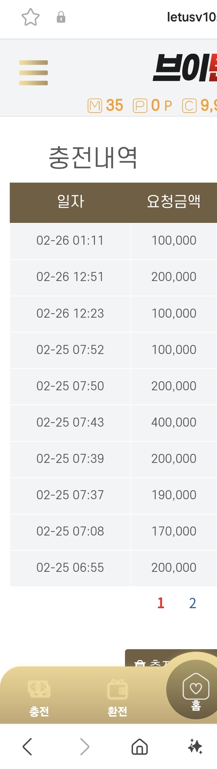Tap the P points icon
The height and width of the screenshot is (769, 217).
click(x=140, y=106)
